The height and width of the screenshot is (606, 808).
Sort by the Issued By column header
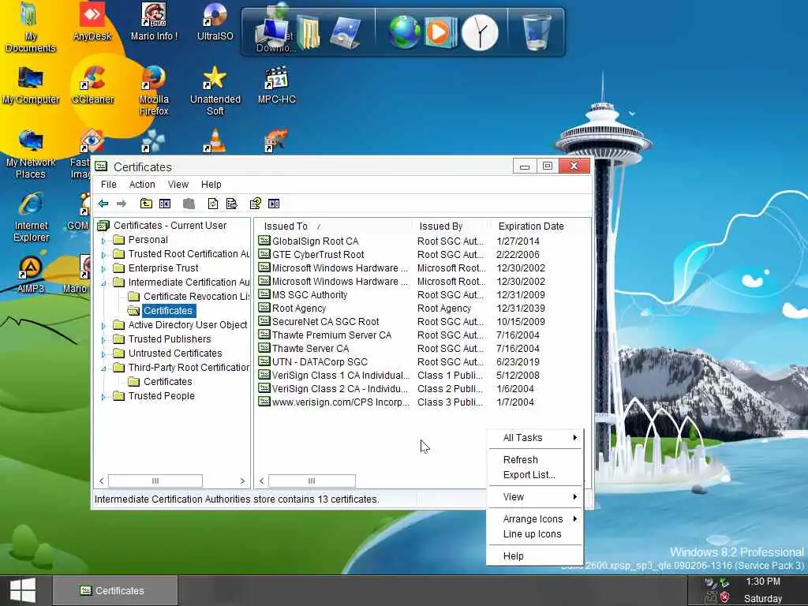(x=451, y=226)
